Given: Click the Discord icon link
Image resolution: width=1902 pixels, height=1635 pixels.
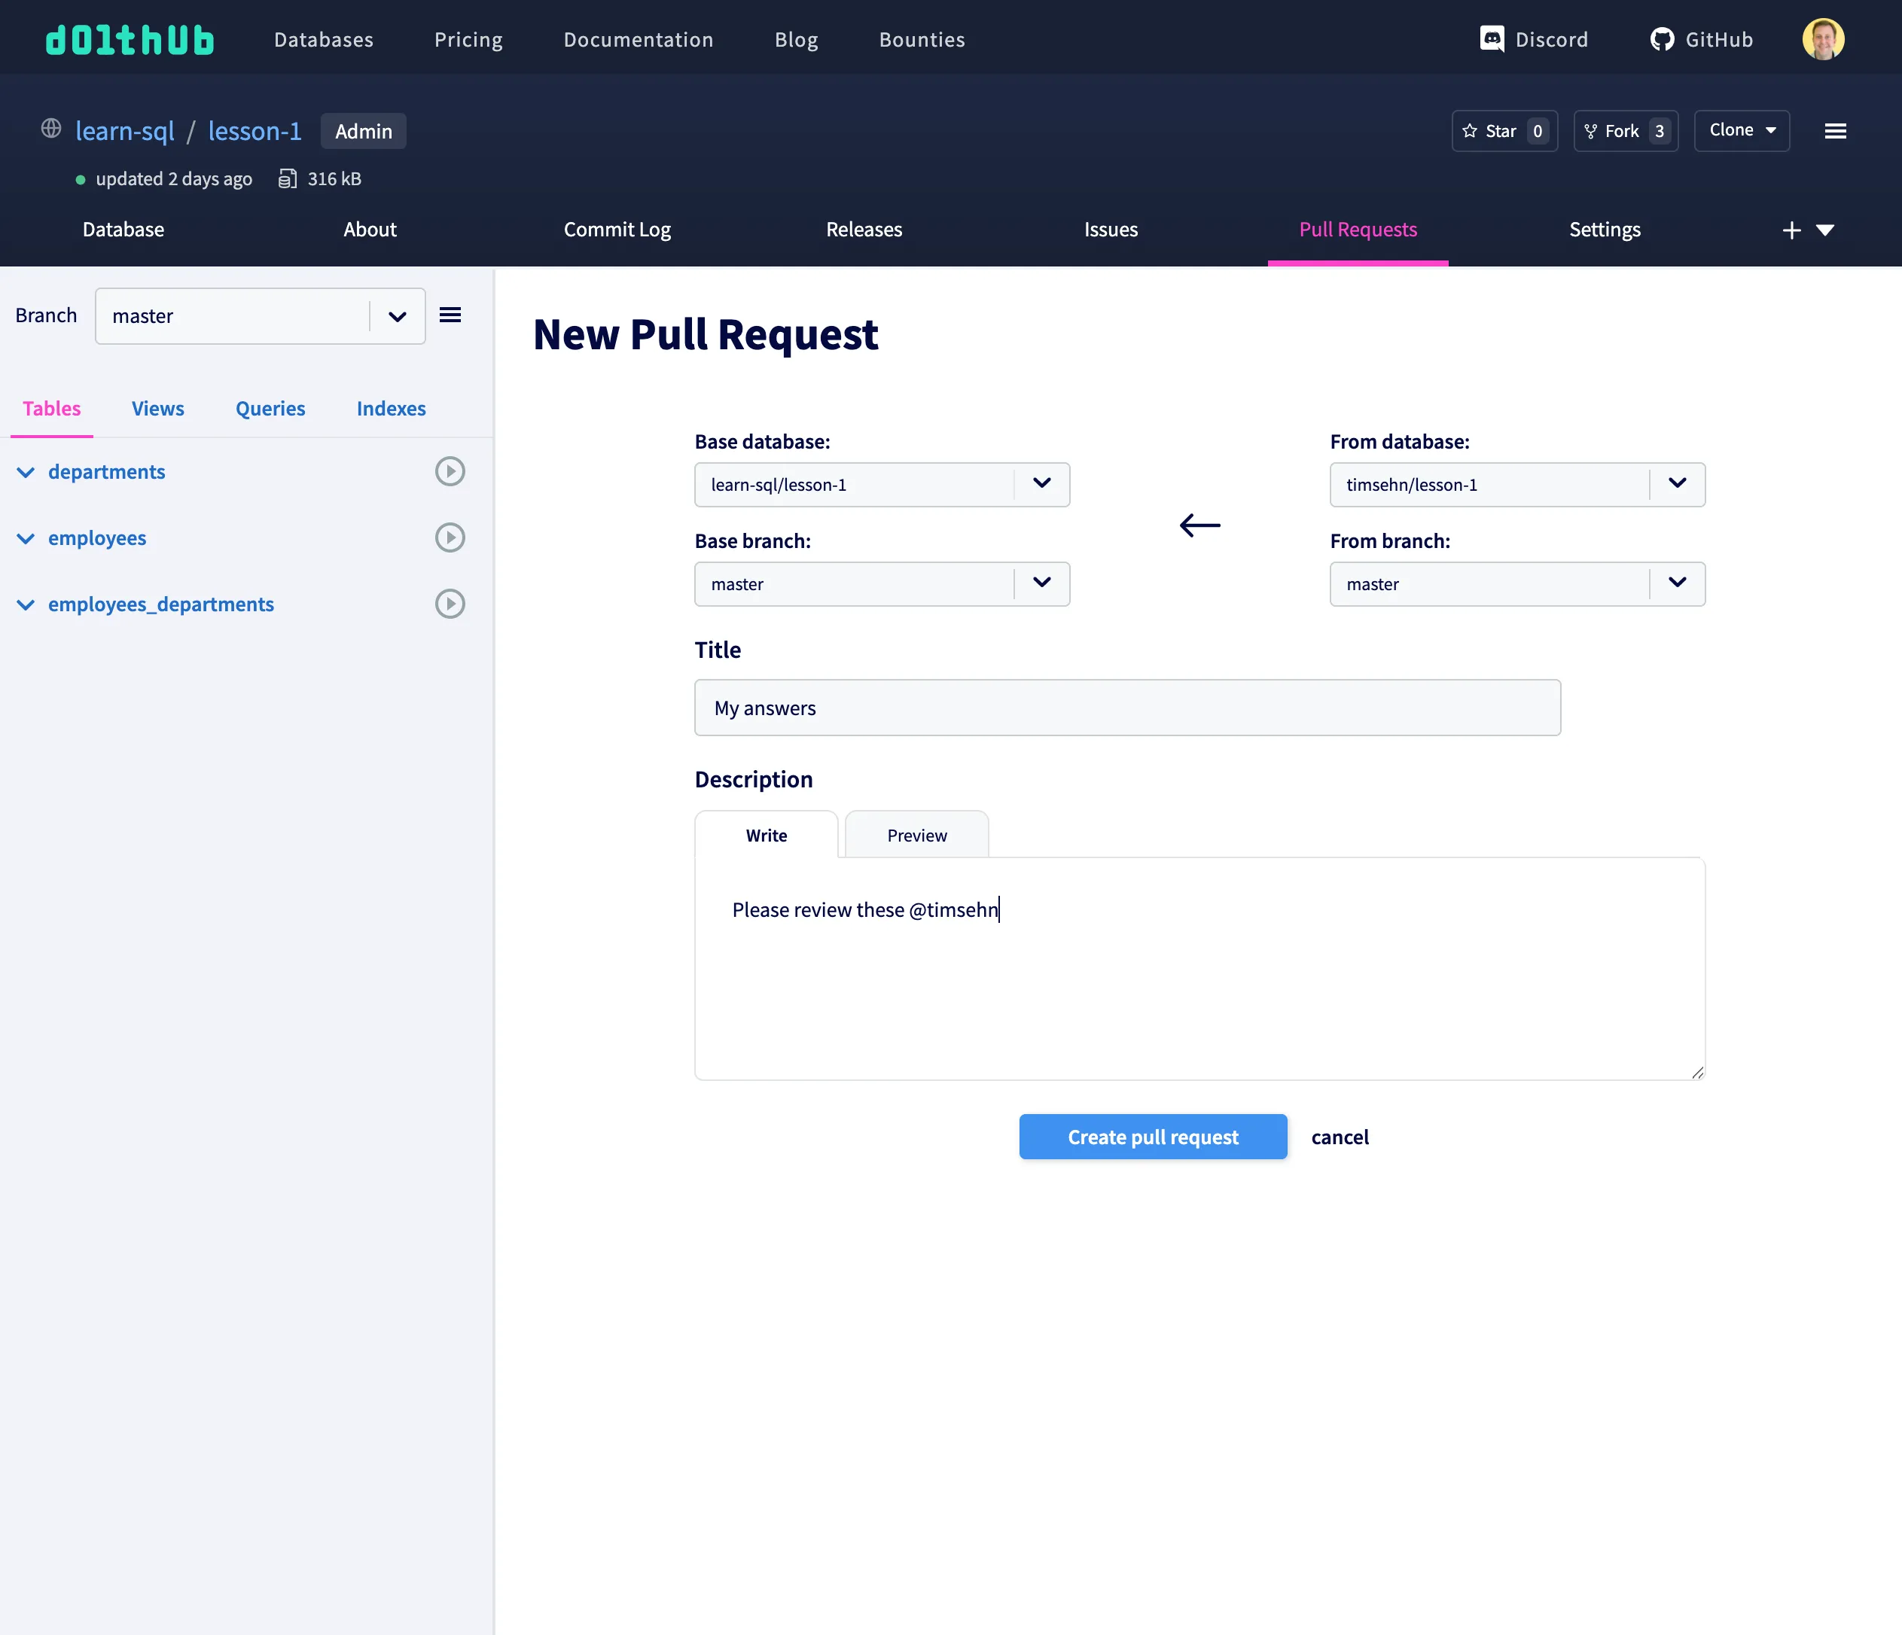Looking at the screenshot, I should pyautogui.click(x=1492, y=39).
